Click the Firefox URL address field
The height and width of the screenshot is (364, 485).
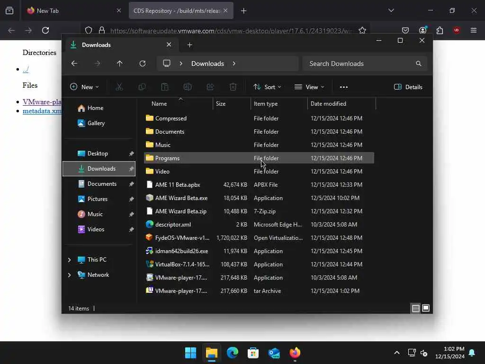click(231, 31)
